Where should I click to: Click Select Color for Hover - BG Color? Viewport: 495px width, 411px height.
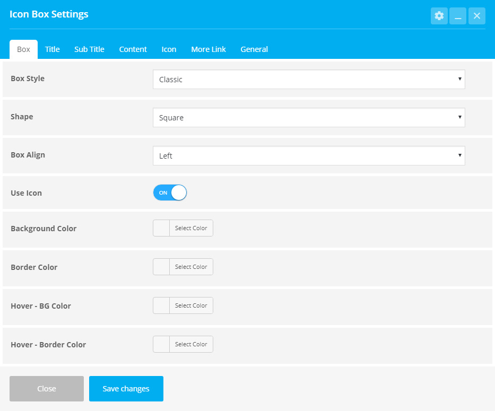click(x=191, y=305)
